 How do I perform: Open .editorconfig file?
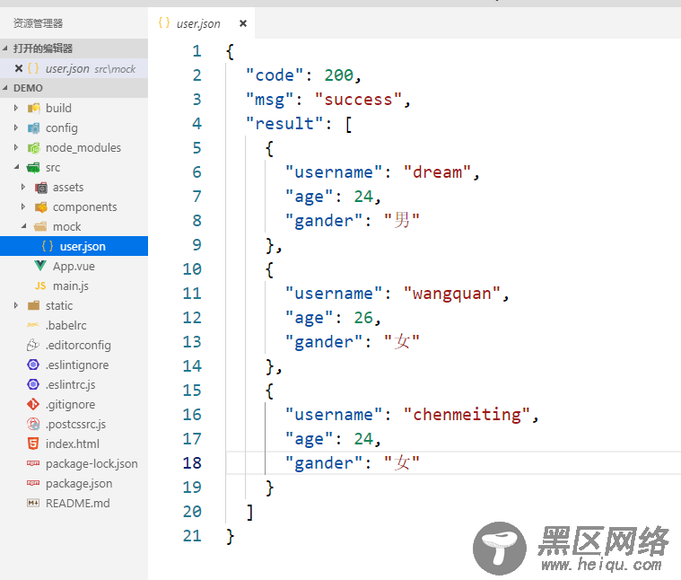74,345
